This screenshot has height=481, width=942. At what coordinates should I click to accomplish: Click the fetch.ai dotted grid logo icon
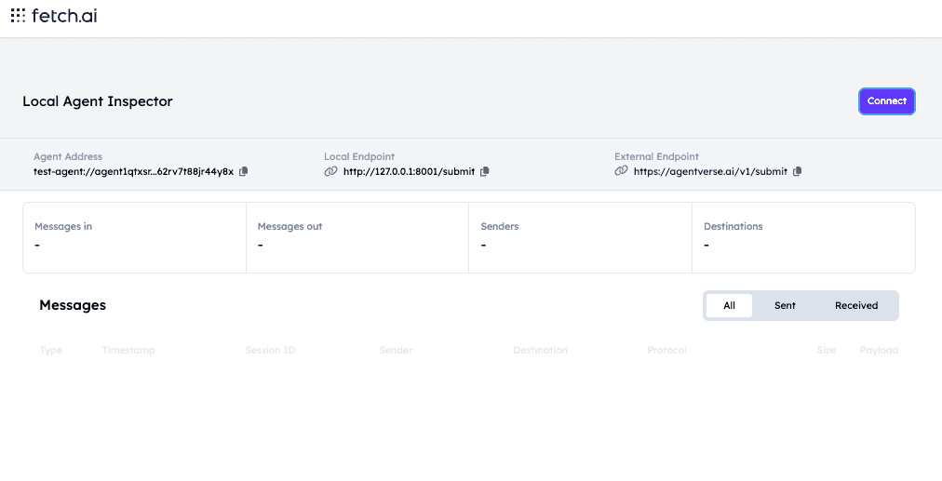coord(18,16)
